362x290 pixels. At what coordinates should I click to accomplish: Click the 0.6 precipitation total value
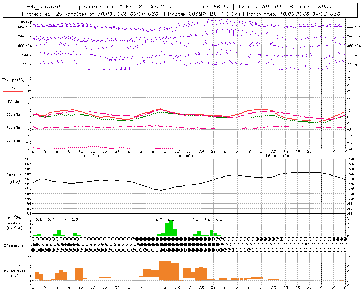tap(75, 219)
